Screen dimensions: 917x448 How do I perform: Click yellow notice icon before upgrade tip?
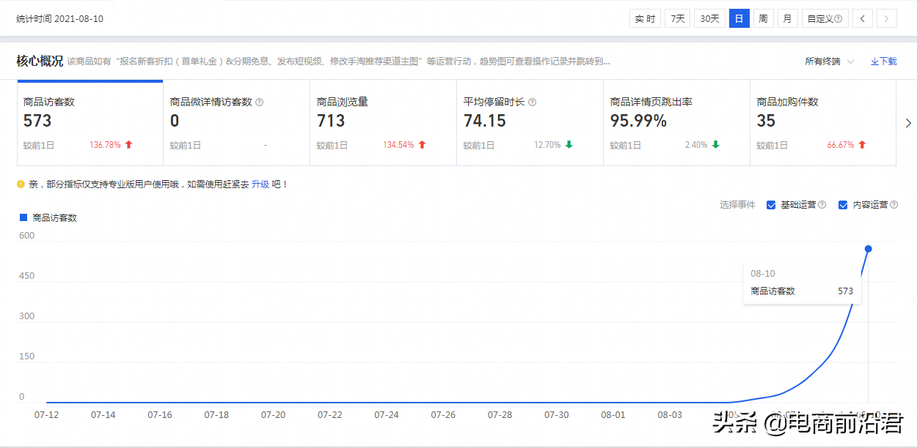pyautogui.click(x=21, y=184)
